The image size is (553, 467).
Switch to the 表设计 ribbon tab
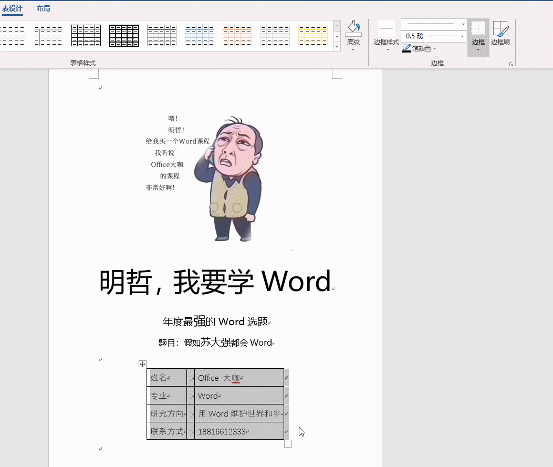tap(12, 8)
